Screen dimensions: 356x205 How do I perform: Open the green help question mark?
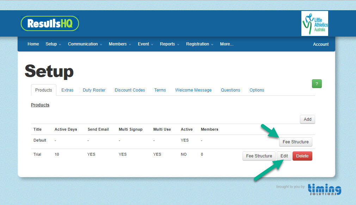coord(316,83)
